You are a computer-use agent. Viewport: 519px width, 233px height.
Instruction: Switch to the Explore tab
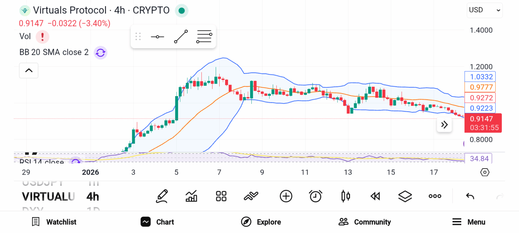click(x=261, y=222)
